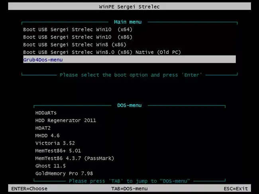Click the WinPE Sergei Strelec title bar
259x194 pixels.
[x=129, y=6]
